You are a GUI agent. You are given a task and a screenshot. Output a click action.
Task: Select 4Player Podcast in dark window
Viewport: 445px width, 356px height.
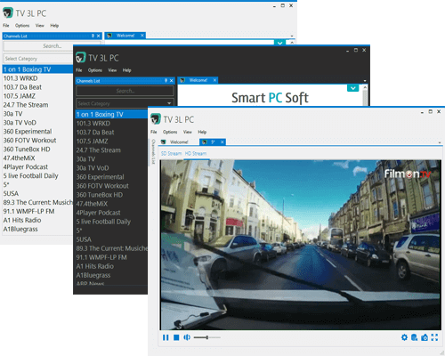point(111,213)
